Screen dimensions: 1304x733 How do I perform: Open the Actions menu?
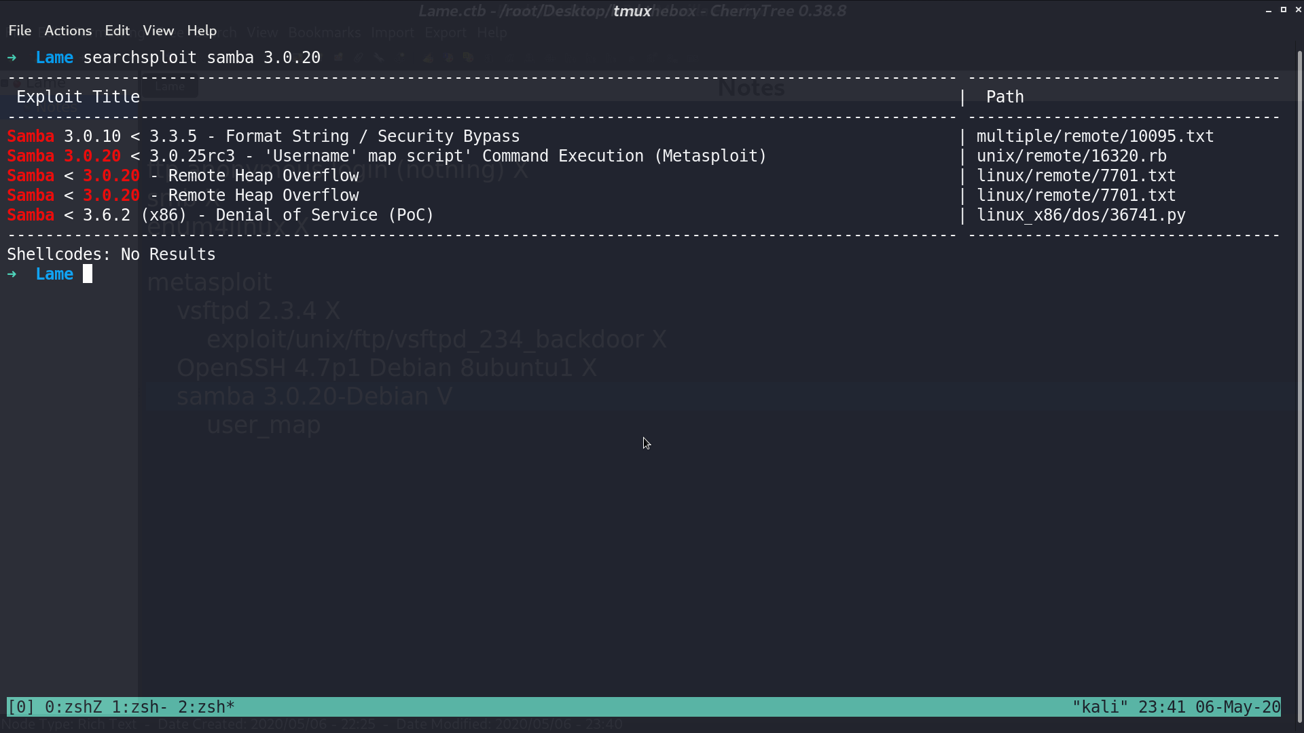(x=68, y=31)
